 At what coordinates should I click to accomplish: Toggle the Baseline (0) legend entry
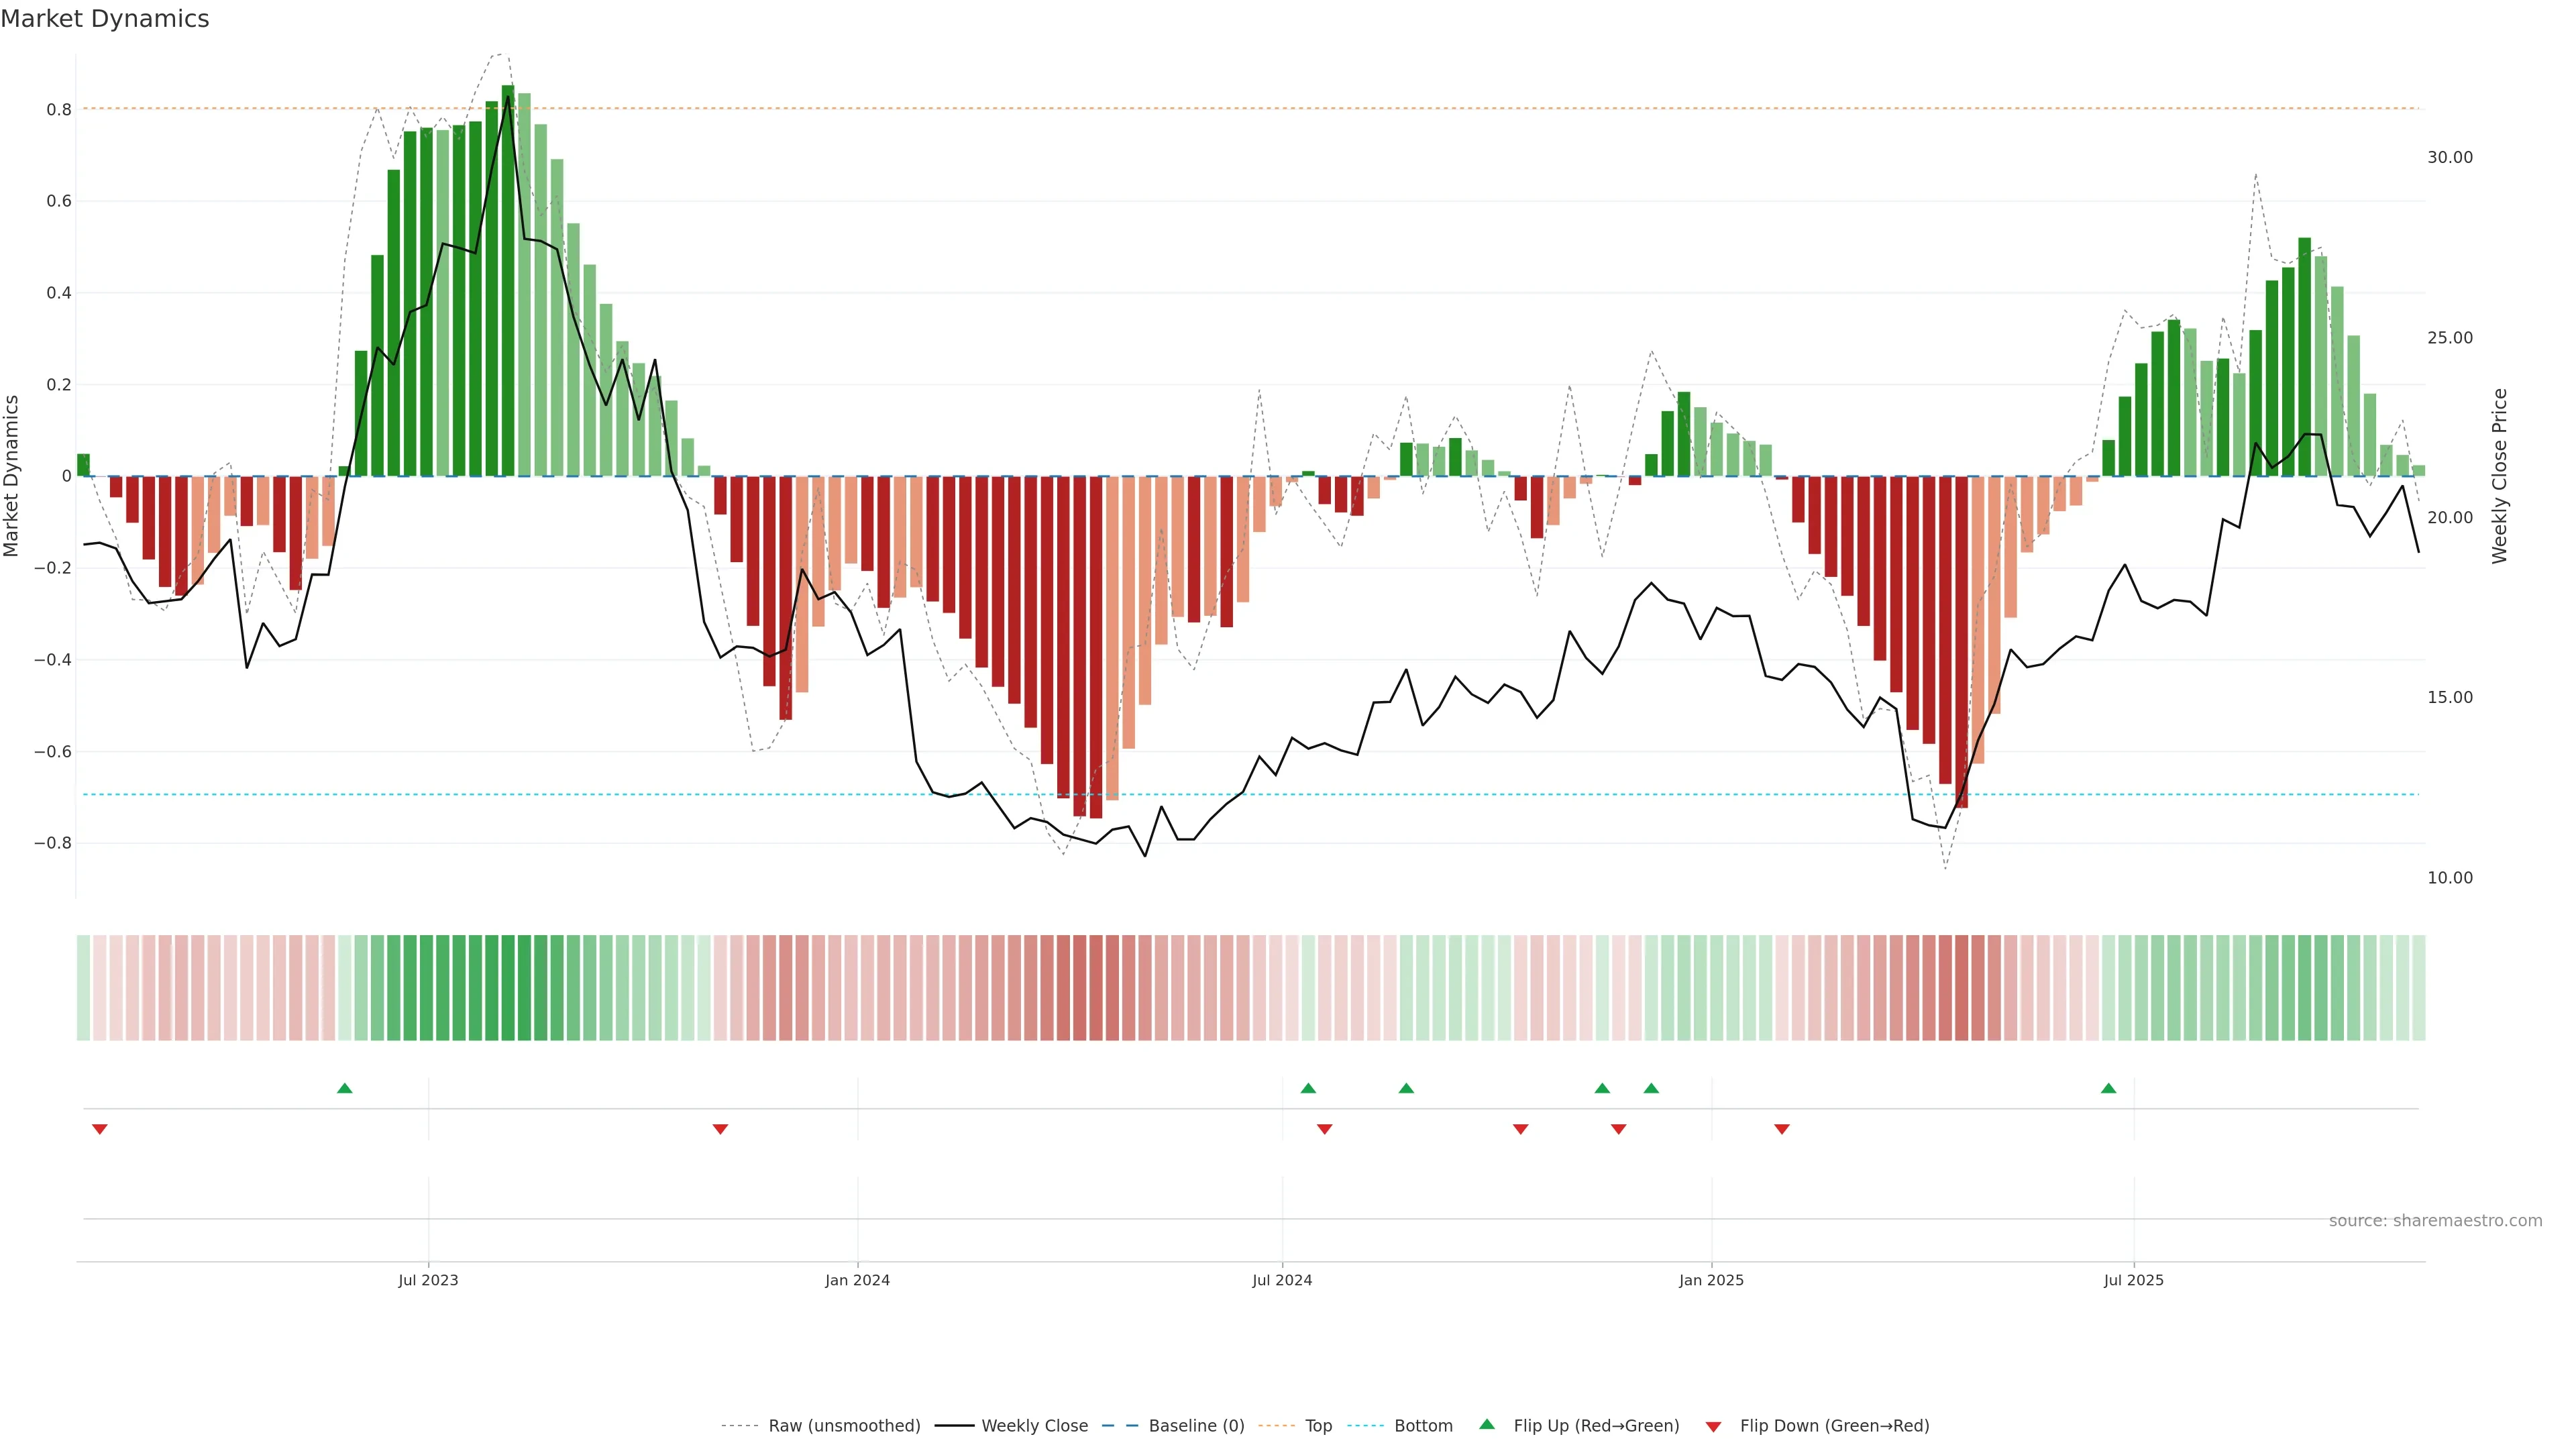[1196, 1426]
